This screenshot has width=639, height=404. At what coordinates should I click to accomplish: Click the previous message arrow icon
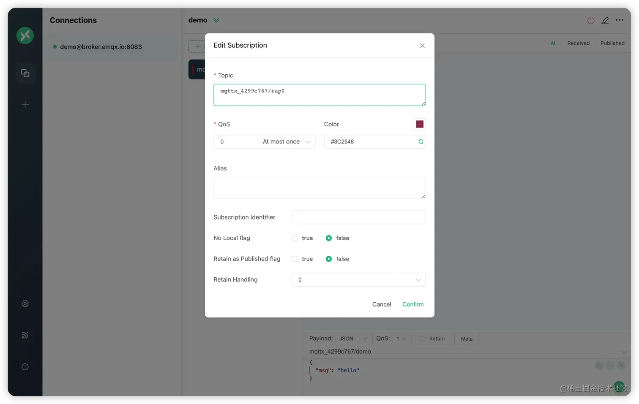pos(599,366)
